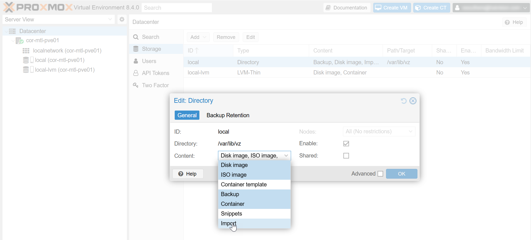Image resolution: width=531 pixels, height=240 pixels.
Task: Click the Proxmox logo
Action: (x=38, y=7)
